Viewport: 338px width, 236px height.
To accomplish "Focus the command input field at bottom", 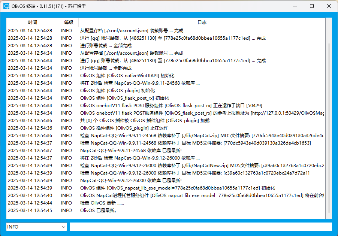I will 200,227.
